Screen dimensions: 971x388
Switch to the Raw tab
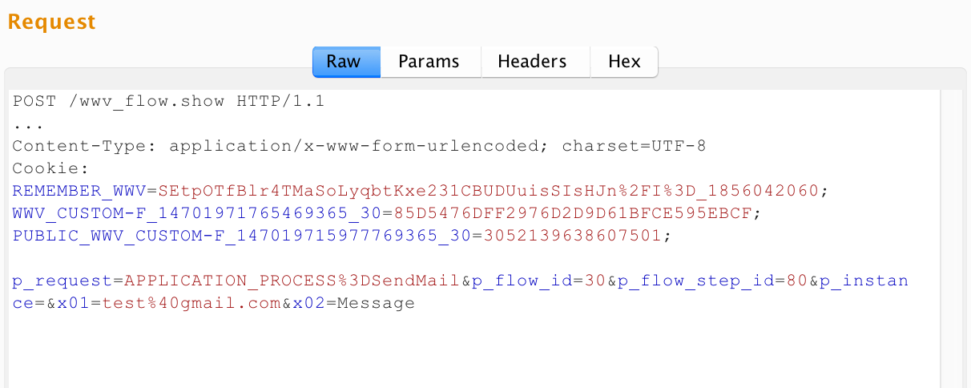point(345,62)
